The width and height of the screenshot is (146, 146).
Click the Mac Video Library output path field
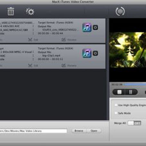pyautogui.click(x=33, y=131)
